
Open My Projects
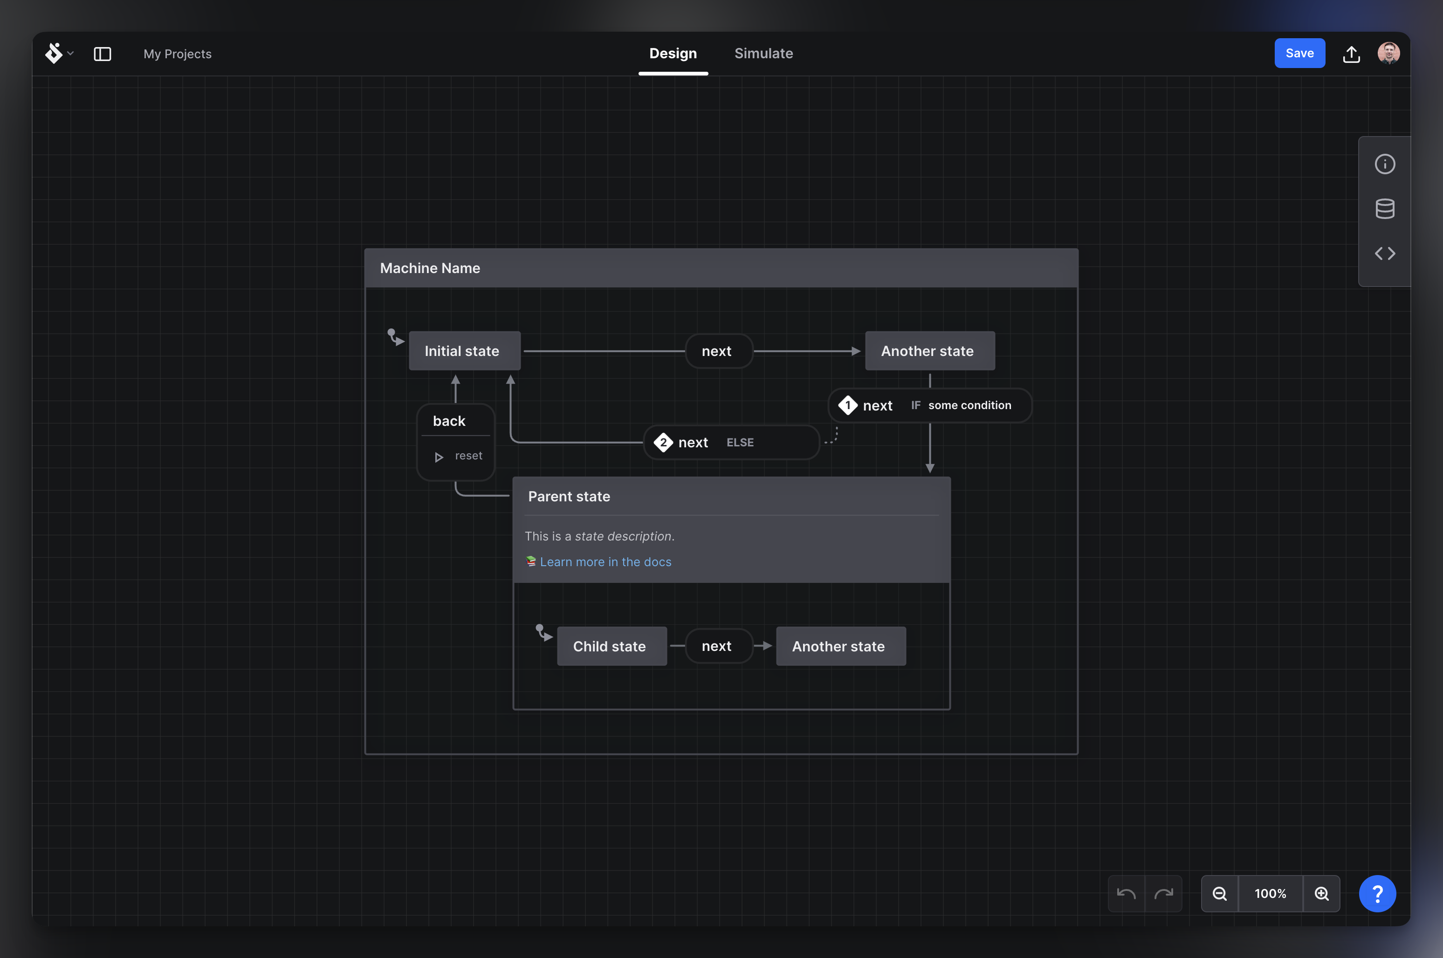click(177, 54)
